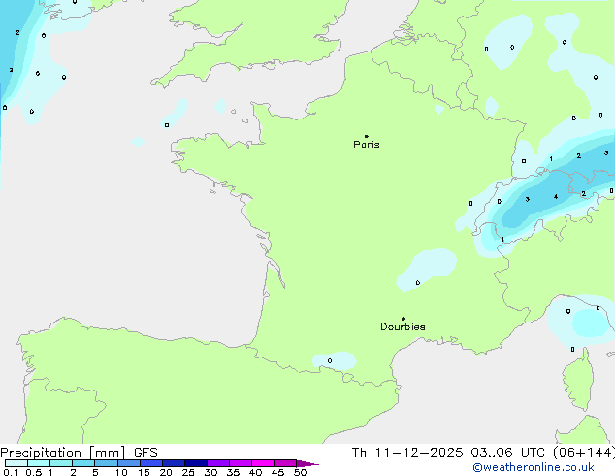This screenshot has height=476, width=615.
Task: Click the 10–15 mm legend swatch
Action: pyautogui.click(x=128, y=463)
